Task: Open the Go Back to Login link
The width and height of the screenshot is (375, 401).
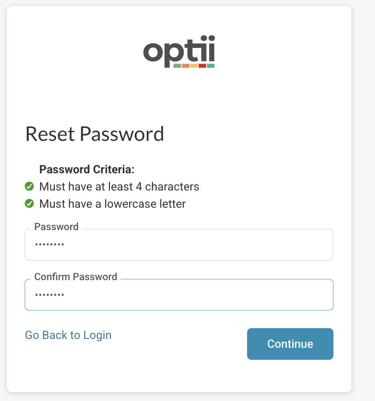Action: (68, 335)
